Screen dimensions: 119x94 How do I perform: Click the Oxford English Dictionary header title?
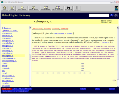[x=16, y=15]
